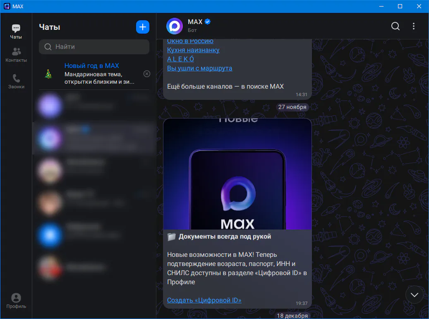Screen dimensions: 429x319
Task: Click the 27 ноября date label
Action: pos(292,107)
